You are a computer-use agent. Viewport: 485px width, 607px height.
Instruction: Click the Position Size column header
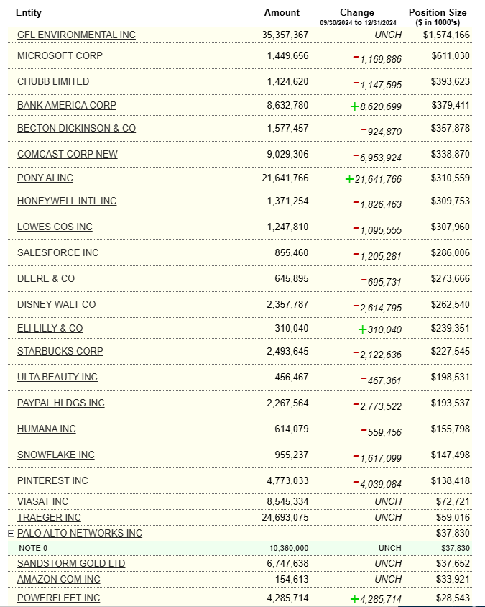point(438,13)
